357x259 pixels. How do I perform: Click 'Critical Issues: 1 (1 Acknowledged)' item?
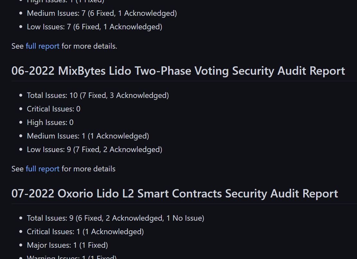click(x=85, y=232)
